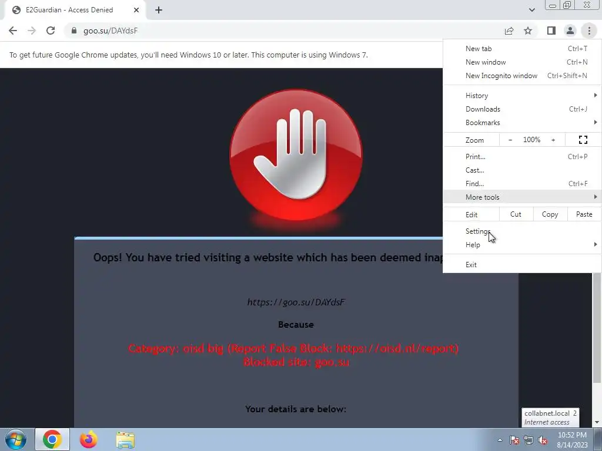602x451 pixels.
Task: Expand the Help submenu
Action: pyautogui.click(x=522, y=245)
